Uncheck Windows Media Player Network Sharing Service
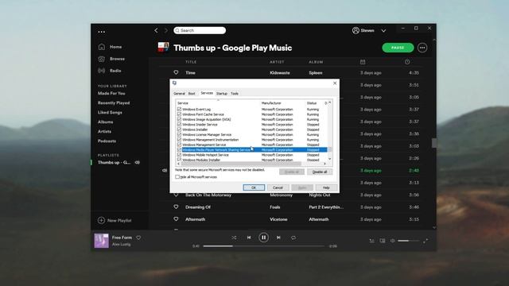This screenshot has width=509, height=286. [x=179, y=150]
